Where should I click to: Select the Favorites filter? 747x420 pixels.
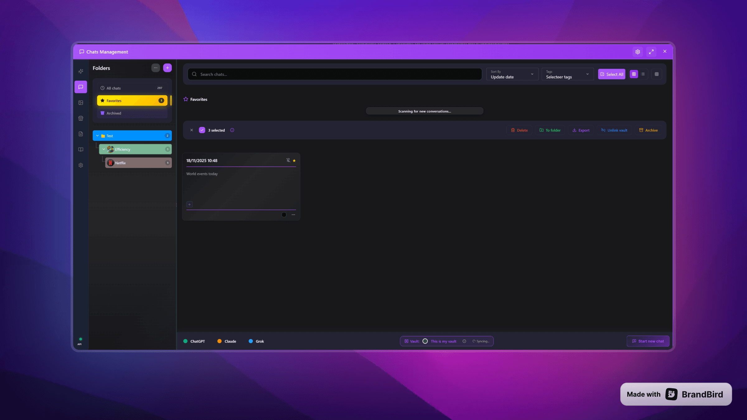click(x=132, y=100)
